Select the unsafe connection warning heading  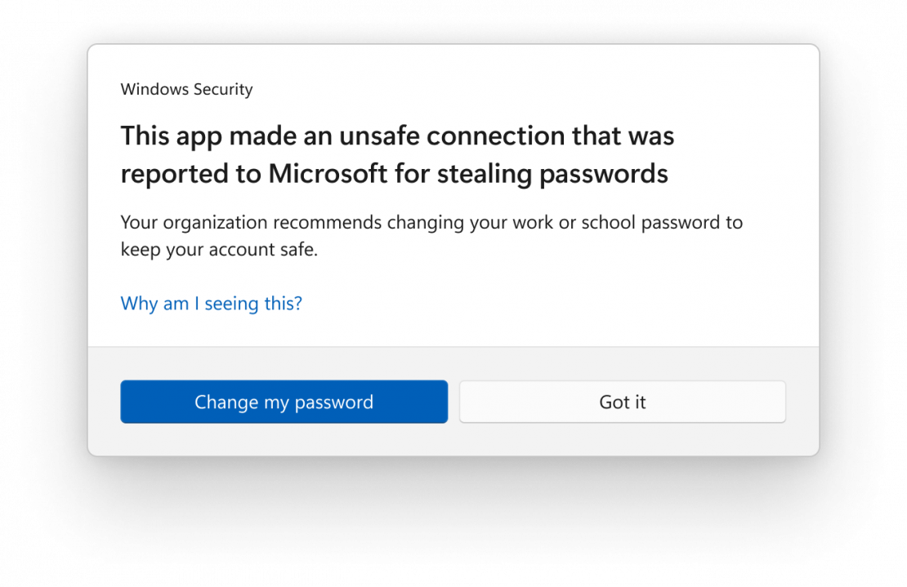397,153
